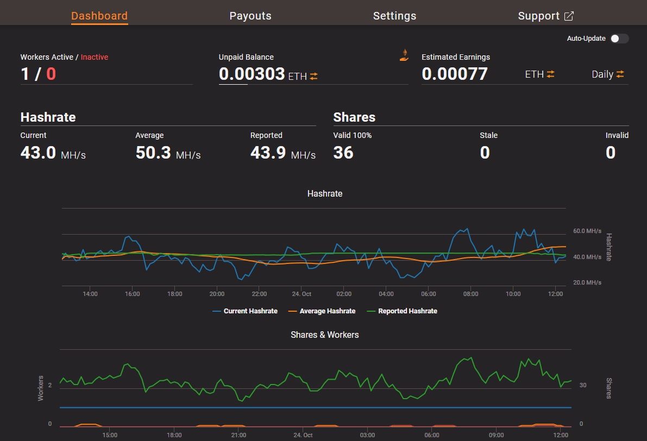The width and height of the screenshot is (647, 441).
Task: Click the unpaid balance value 0.00303
Action: click(252, 74)
